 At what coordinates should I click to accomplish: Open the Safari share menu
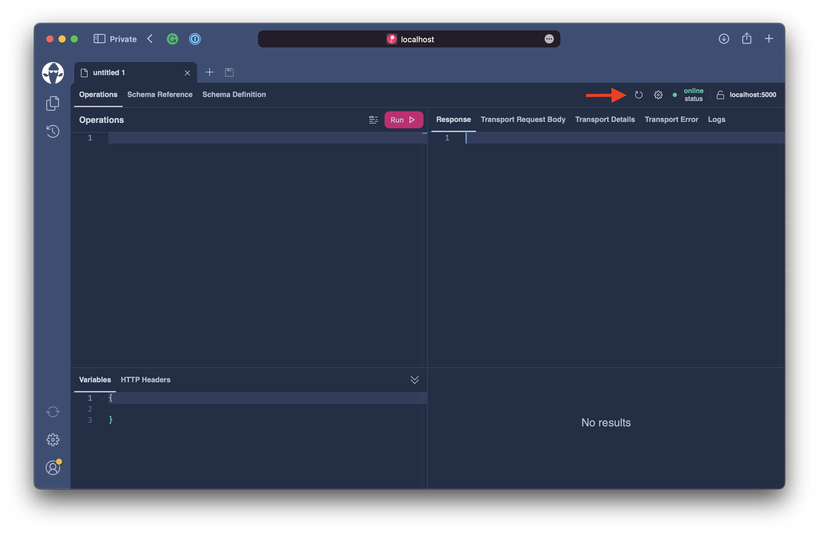(x=746, y=38)
